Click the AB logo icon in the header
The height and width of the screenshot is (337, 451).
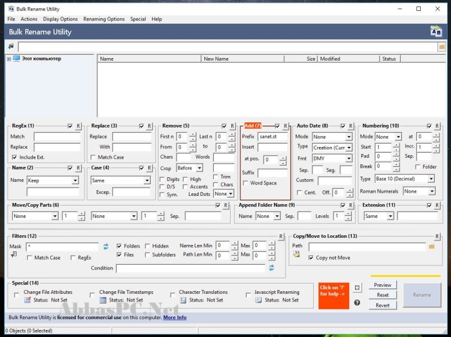(436, 32)
